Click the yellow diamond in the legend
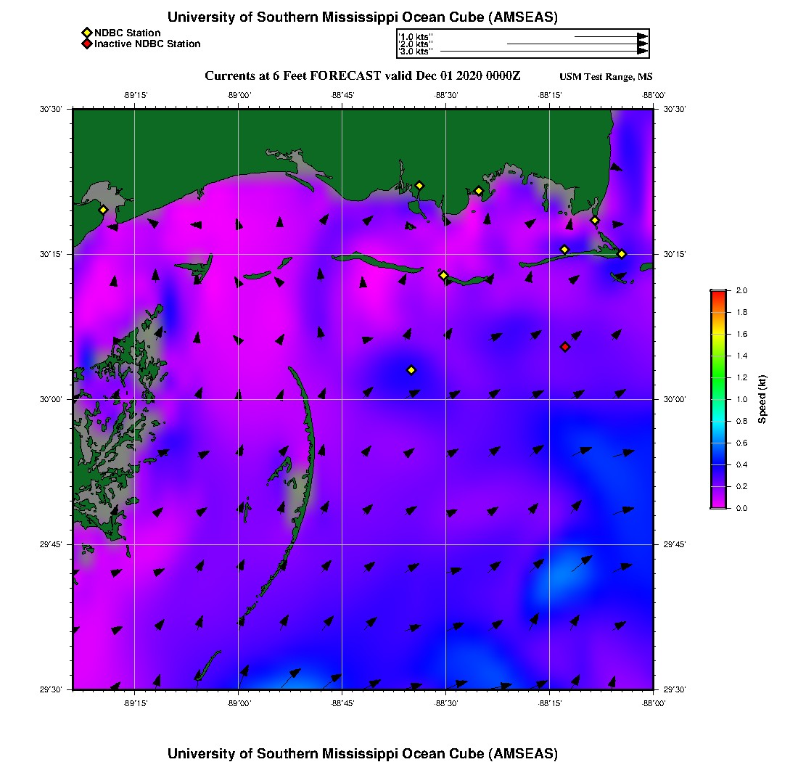The image size is (798, 762). [86, 33]
